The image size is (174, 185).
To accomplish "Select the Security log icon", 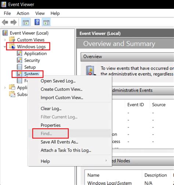I will click(19, 60).
